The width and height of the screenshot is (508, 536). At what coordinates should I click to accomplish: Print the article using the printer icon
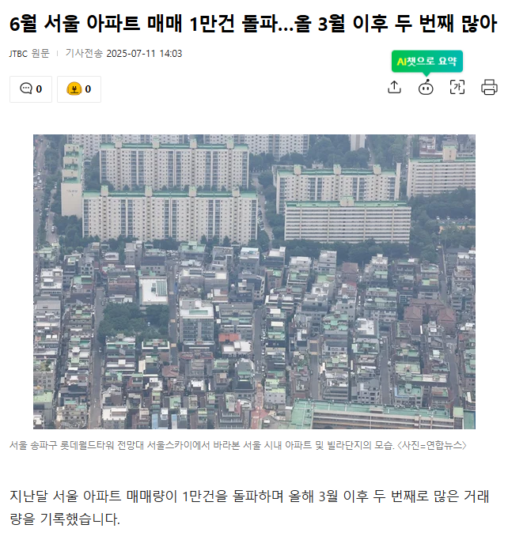(x=489, y=87)
